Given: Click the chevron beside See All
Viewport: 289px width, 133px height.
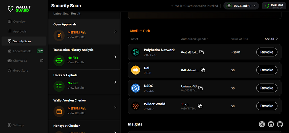Looking at the screenshot, I should point(277,39).
